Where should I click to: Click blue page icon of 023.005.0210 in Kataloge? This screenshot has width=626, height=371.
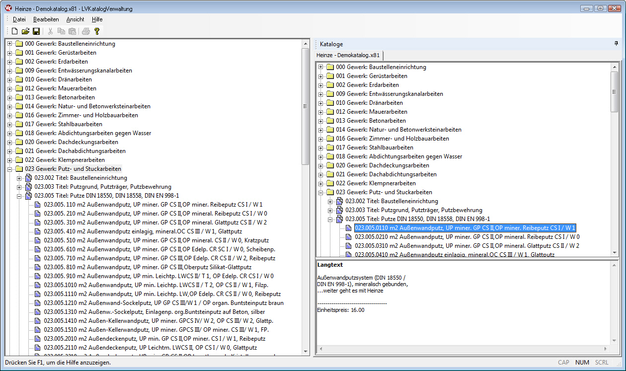(349, 237)
